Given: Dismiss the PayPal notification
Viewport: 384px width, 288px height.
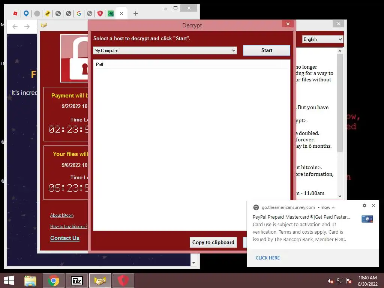Looking at the screenshot, I should pyautogui.click(x=373, y=205).
